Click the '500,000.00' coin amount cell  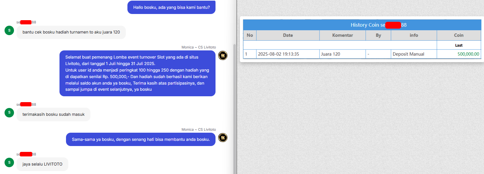pos(459,54)
